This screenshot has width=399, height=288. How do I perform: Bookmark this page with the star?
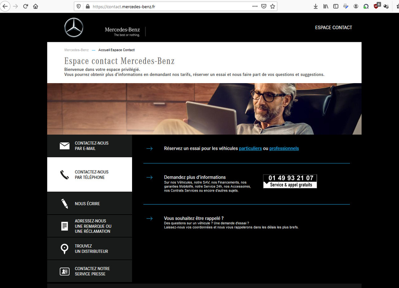click(x=272, y=6)
